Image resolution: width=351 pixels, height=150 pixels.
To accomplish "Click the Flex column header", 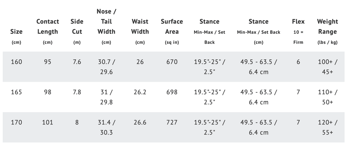I will pos(298,22).
